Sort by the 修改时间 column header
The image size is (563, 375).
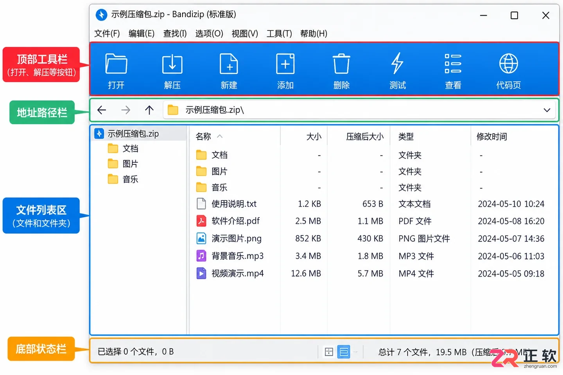(x=491, y=137)
